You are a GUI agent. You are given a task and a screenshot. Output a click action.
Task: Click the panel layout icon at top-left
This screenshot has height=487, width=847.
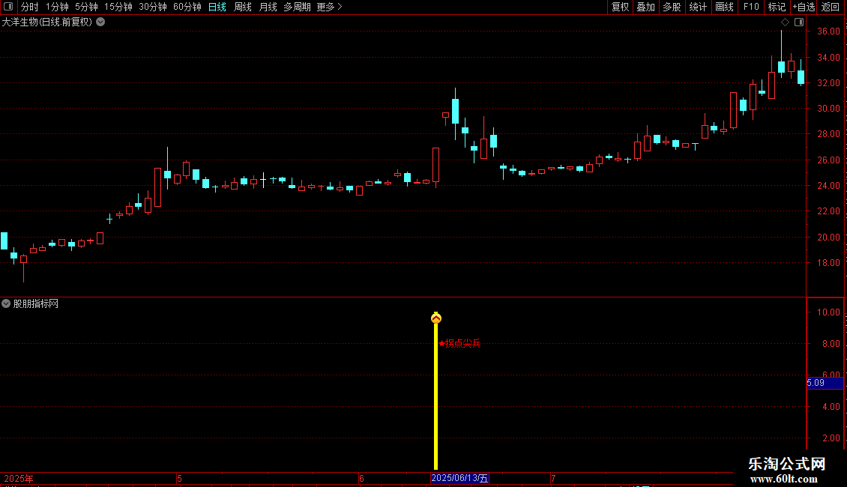pyautogui.click(x=8, y=7)
